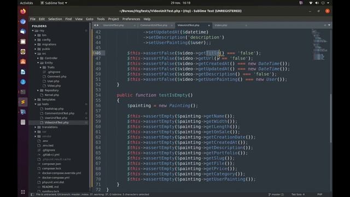This screenshot has width=350, height=197.
Task: Switch to the CommentUnitTest.php tab
Action: pyautogui.click(x=154, y=25)
